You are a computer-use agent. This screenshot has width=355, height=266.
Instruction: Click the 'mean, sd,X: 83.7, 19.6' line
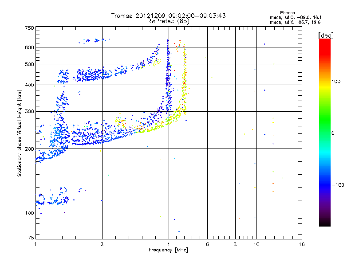(295, 22)
